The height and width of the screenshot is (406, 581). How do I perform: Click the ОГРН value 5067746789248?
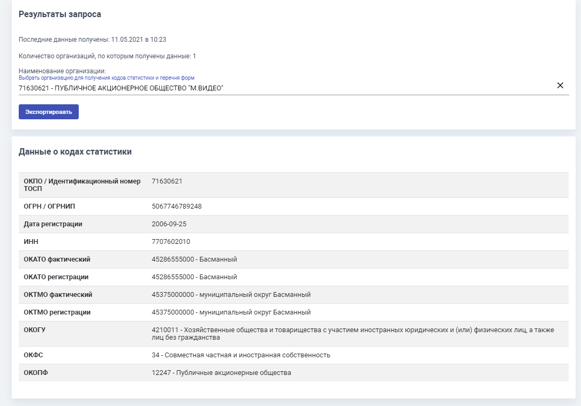[x=177, y=206]
